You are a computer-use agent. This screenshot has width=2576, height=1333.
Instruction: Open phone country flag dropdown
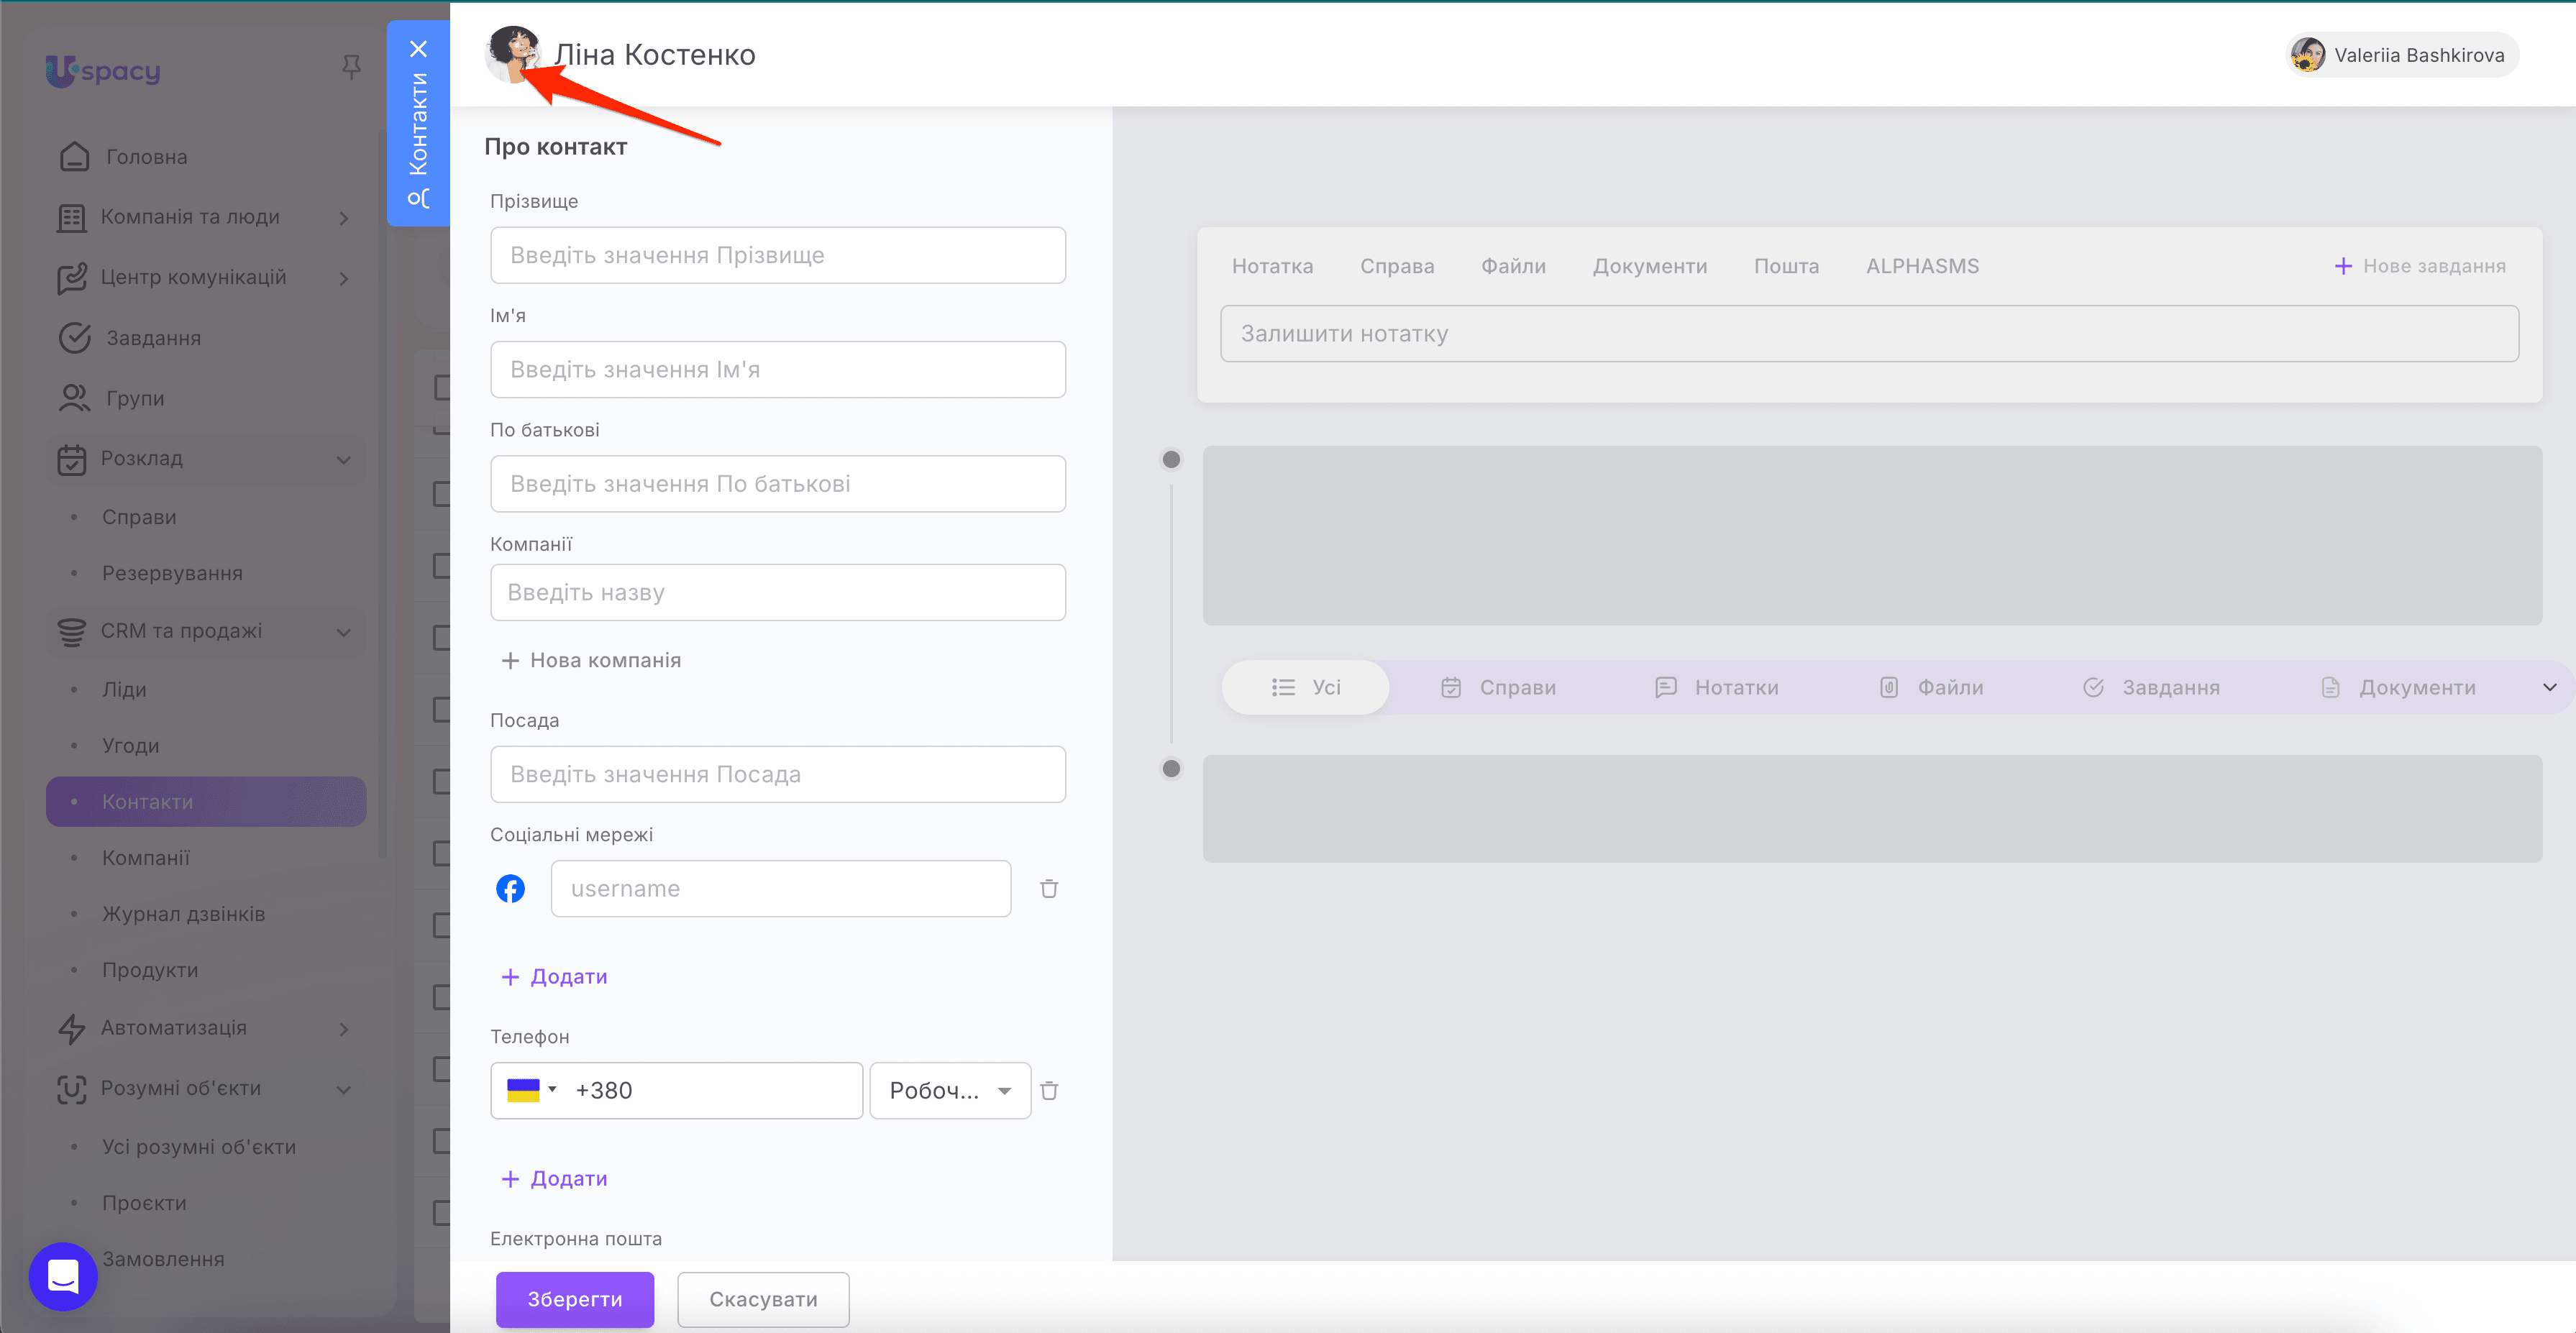[531, 1090]
